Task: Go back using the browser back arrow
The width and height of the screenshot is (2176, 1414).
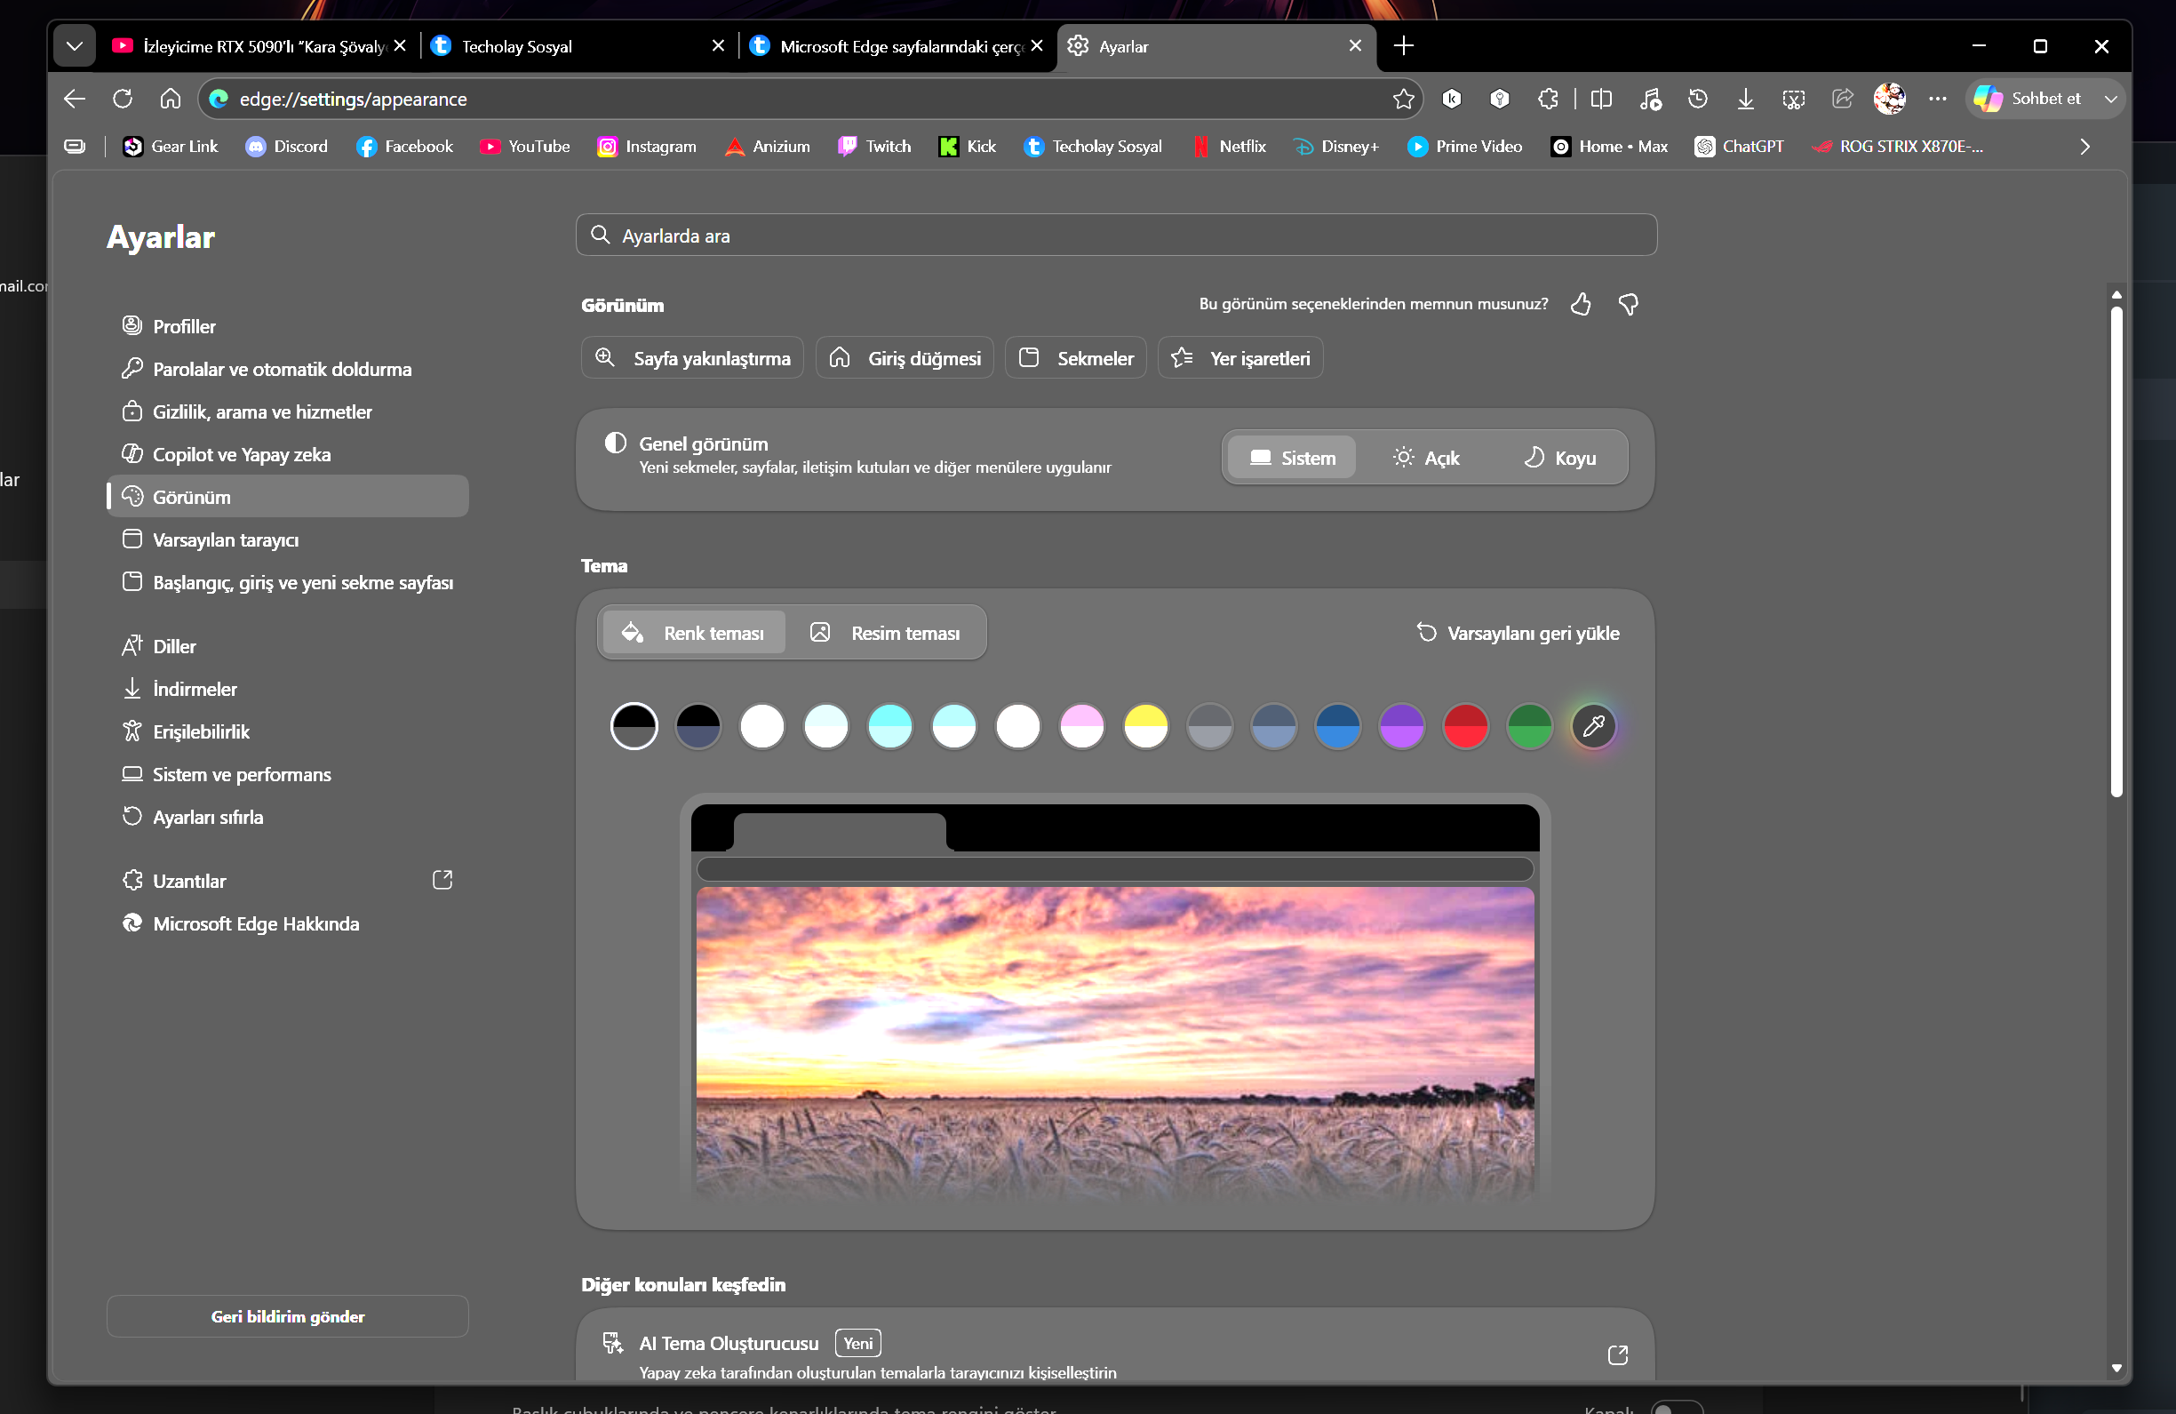Action: tap(75, 99)
